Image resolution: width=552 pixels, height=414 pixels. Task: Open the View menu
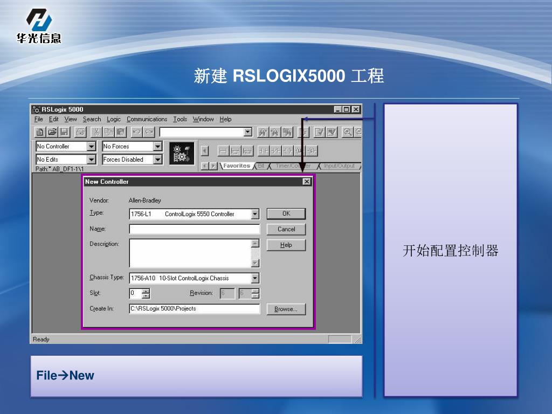71,119
